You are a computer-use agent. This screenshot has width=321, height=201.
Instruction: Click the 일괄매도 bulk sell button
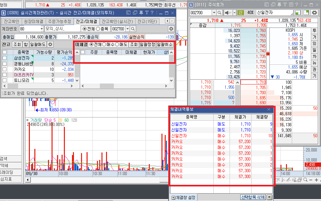click(x=38, y=44)
